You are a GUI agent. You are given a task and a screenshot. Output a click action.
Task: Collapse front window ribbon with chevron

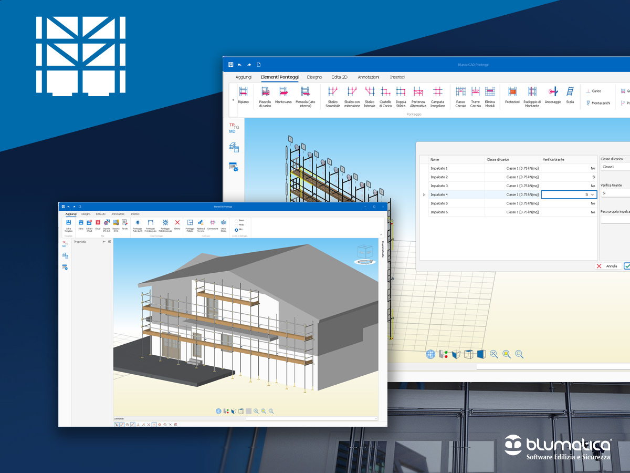click(381, 234)
